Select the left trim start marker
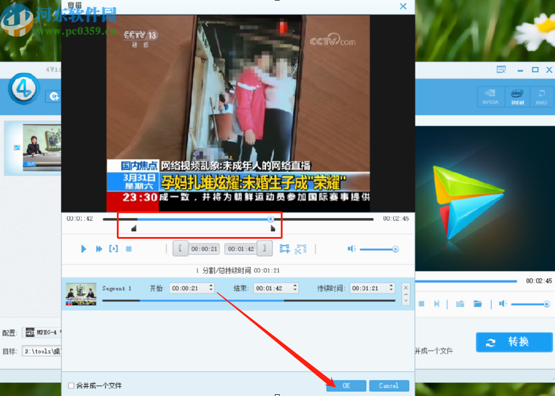 (134, 229)
